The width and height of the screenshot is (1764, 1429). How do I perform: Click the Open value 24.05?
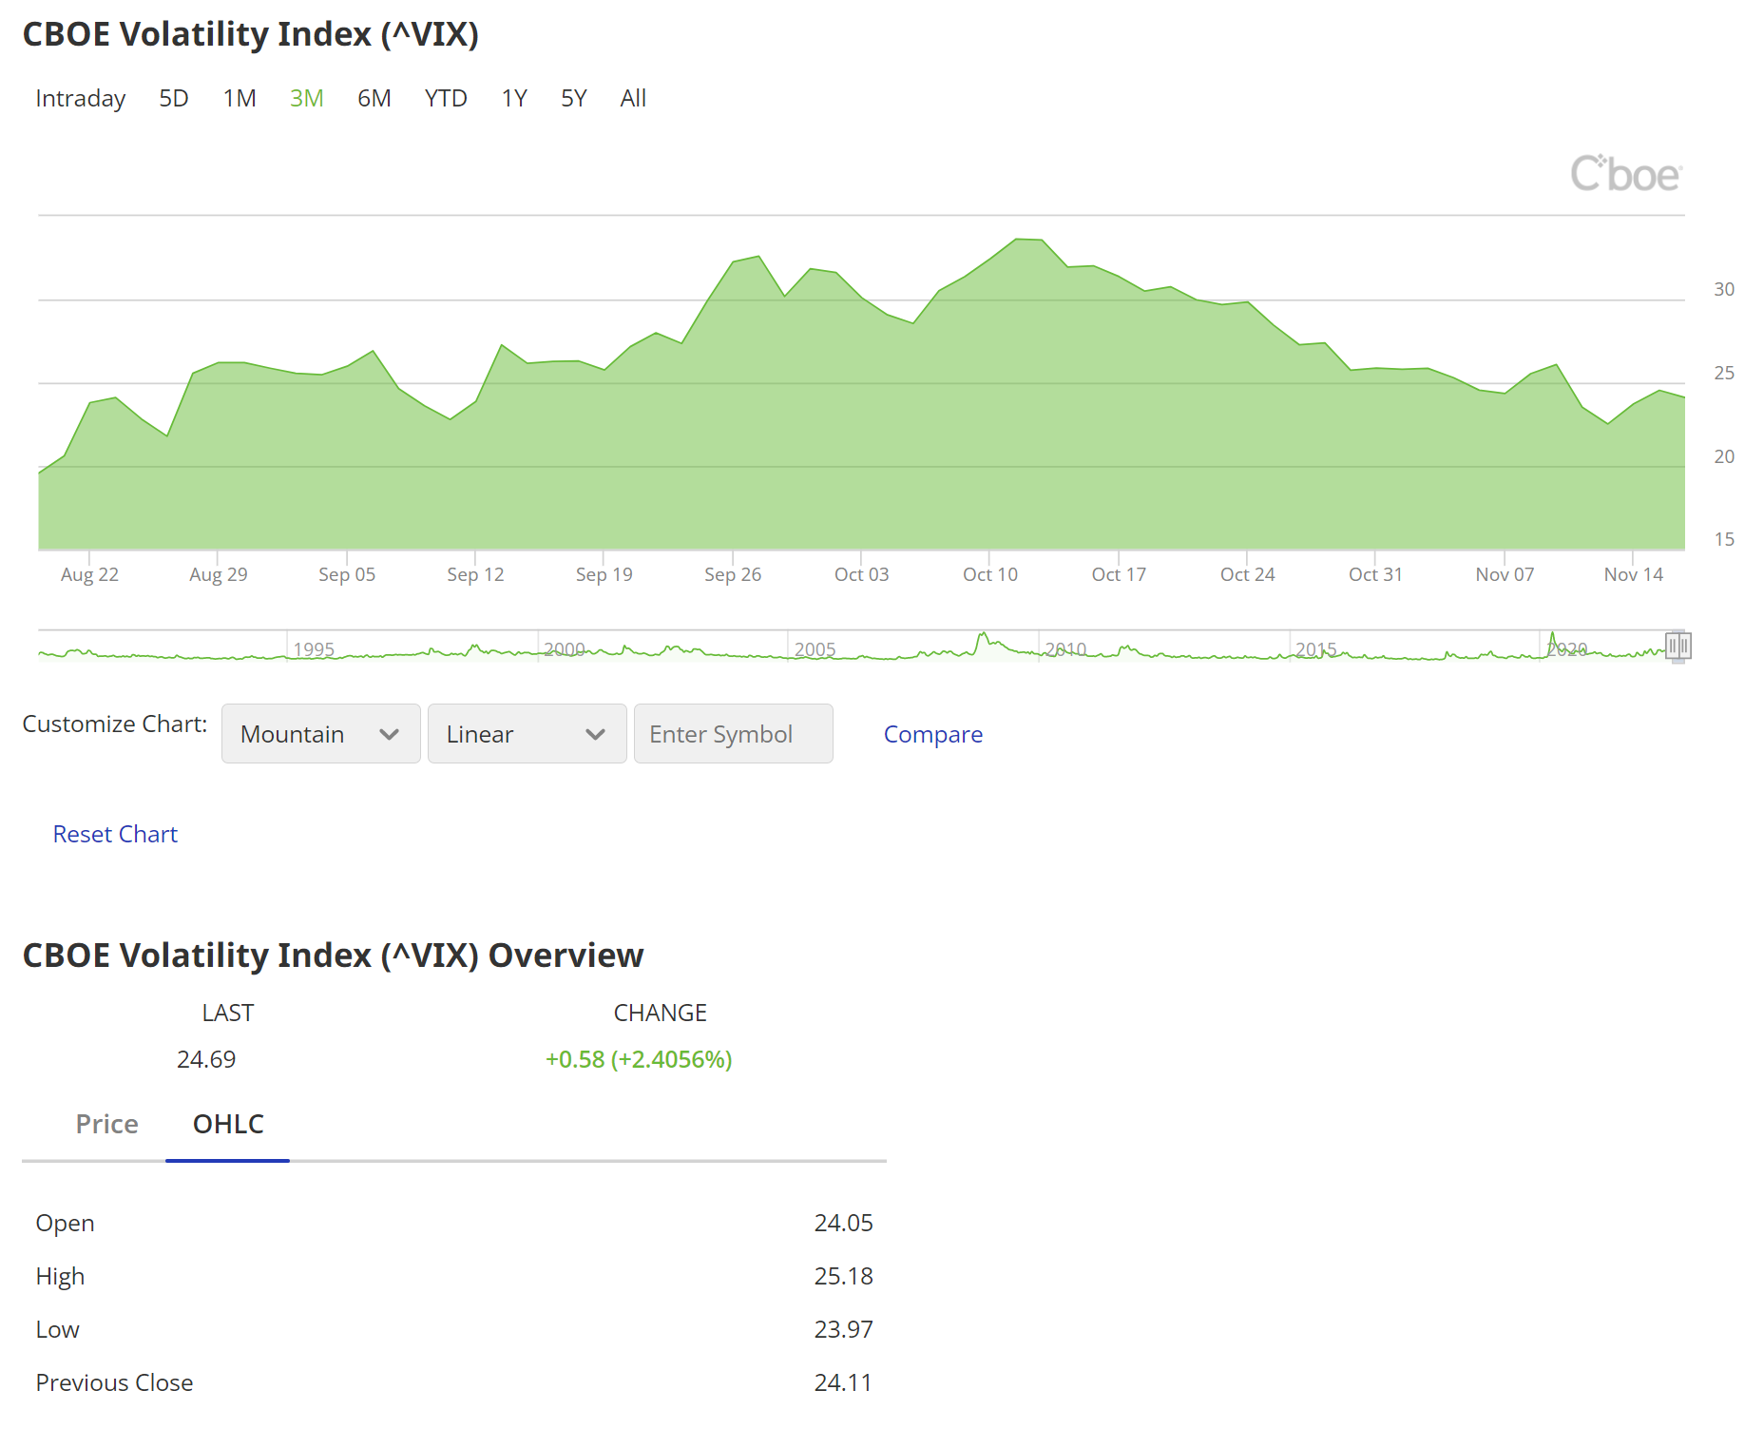843,1223
